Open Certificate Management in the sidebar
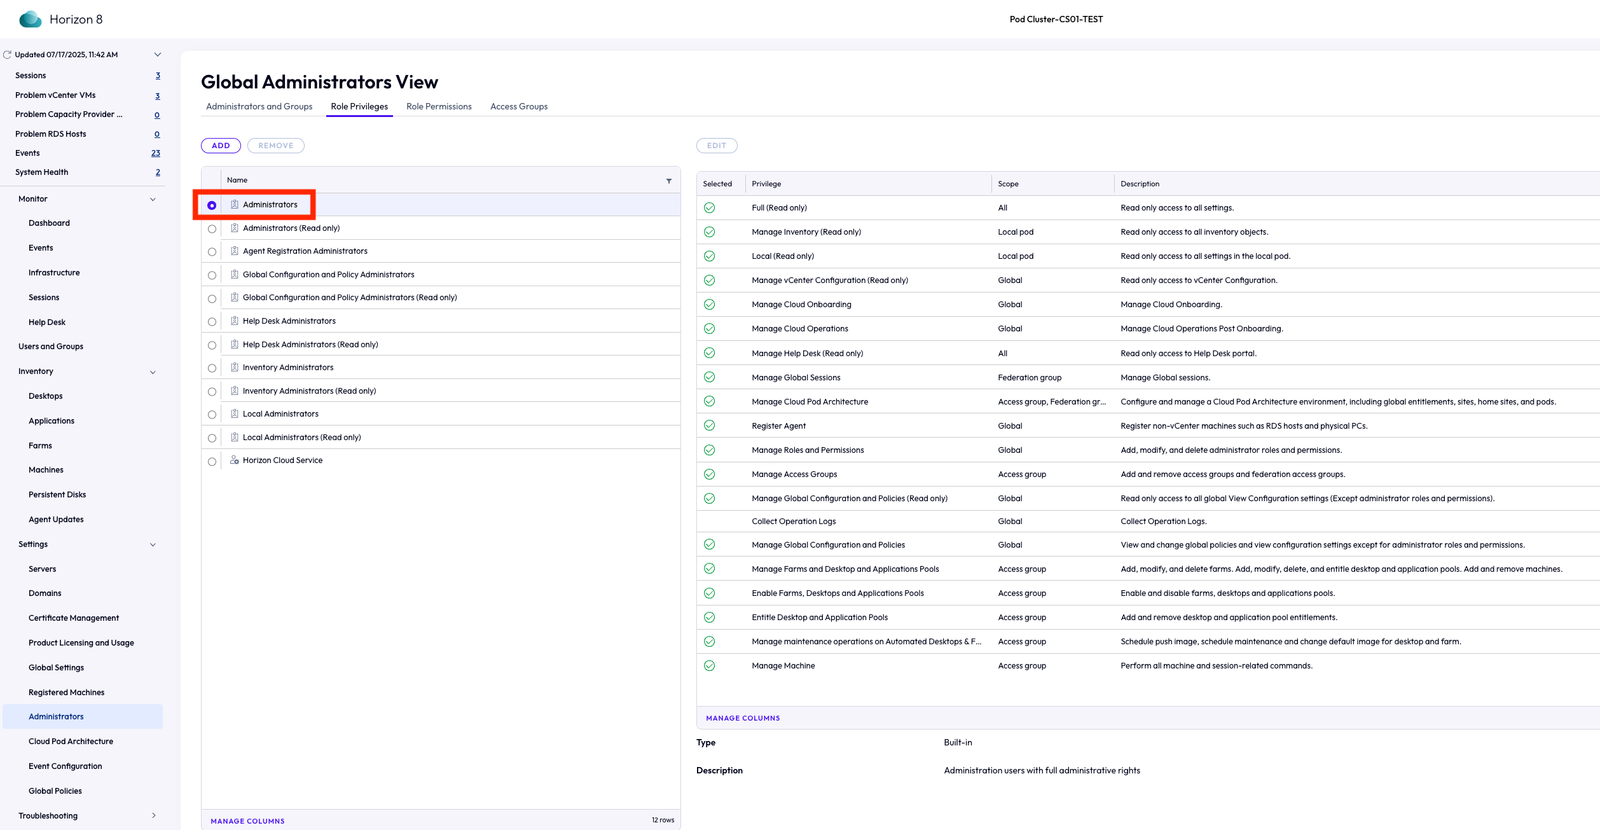The width and height of the screenshot is (1600, 830). pos(74,618)
